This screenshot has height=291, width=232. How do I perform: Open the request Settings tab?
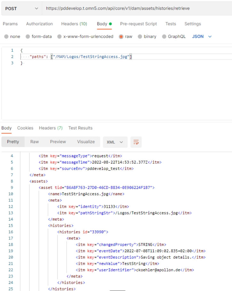click(x=192, y=24)
